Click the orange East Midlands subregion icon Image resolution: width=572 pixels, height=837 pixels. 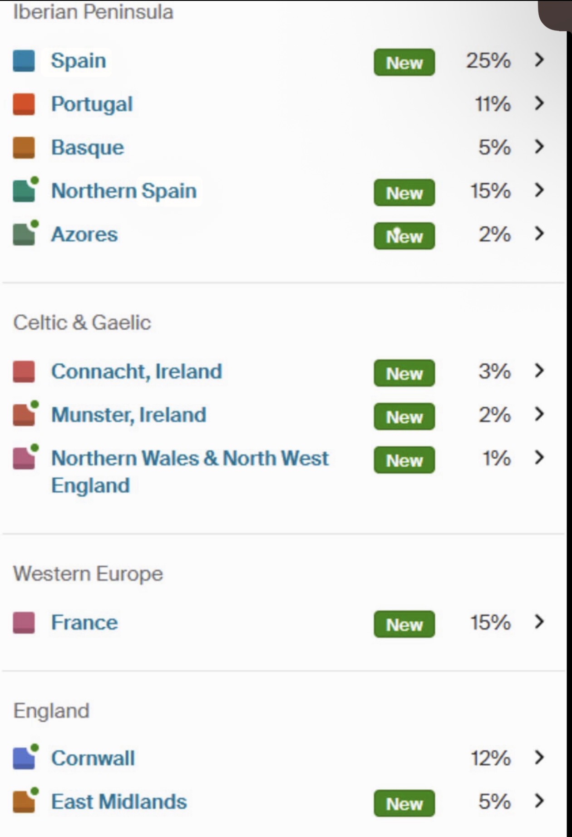(x=25, y=800)
